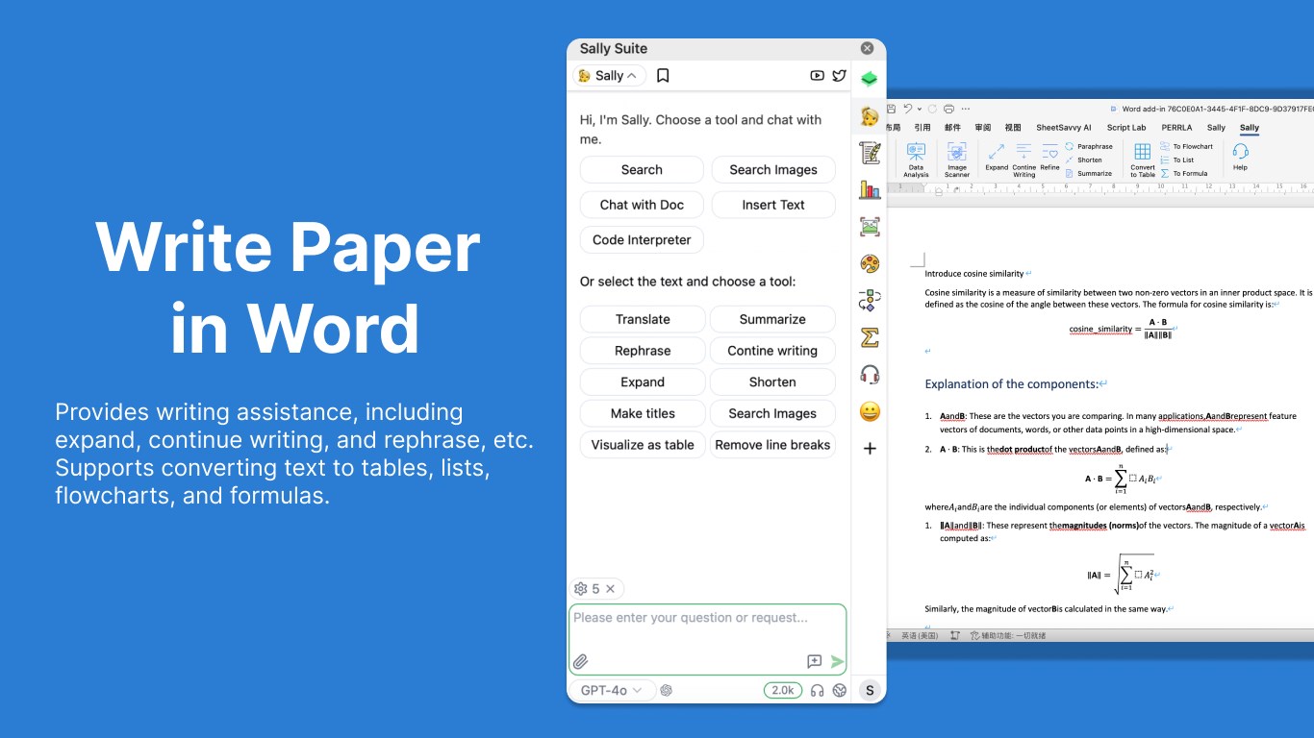Select the Sally avatar in the sidebar
The width and height of the screenshot is (1314, 738).
pyautogui.click(x=870, y=116)
